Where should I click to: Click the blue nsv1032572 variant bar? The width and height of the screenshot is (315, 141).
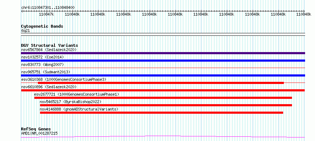point(163,61)
